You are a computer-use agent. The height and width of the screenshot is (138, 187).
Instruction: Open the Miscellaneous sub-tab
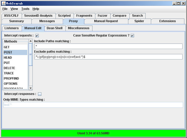tap(79, 28)
